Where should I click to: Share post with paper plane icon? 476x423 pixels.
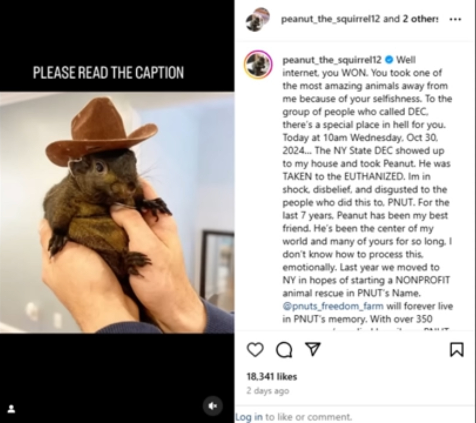[313, 349]
